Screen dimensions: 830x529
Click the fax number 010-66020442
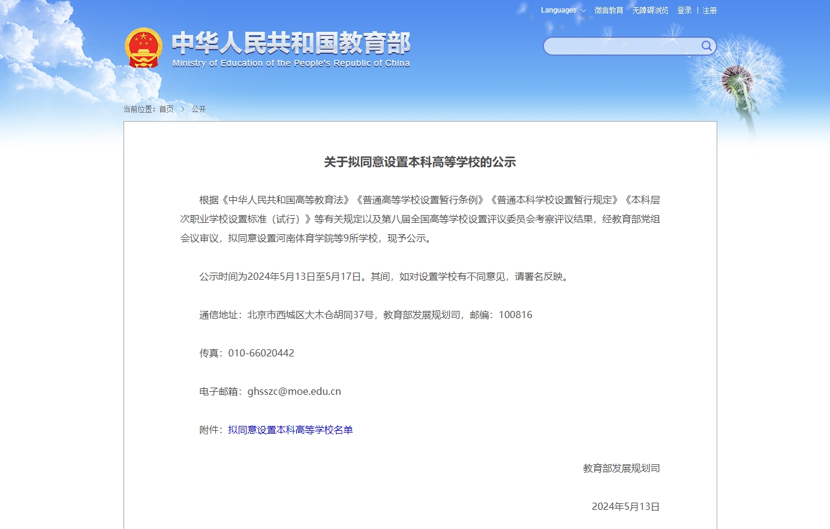[x=261, y=353]
